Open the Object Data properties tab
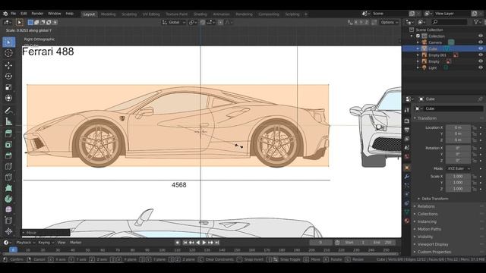The image size is (486, 273). [x=407, y=212]
